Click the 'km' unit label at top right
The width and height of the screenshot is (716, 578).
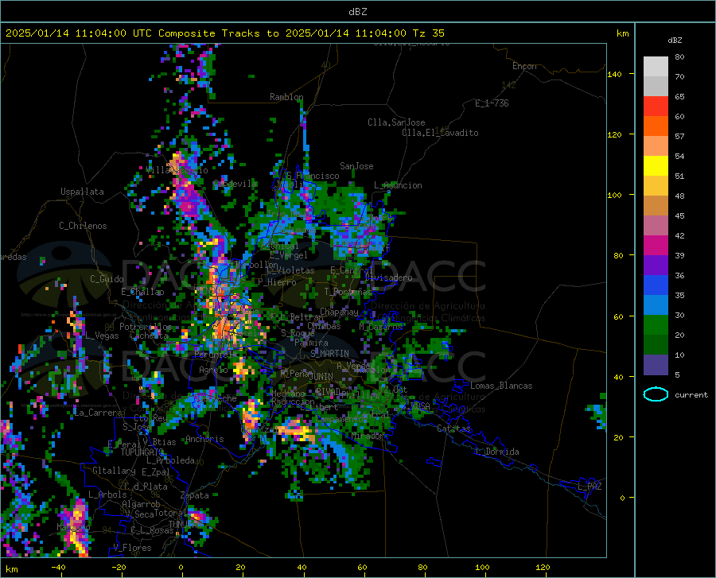coord(622,33)
